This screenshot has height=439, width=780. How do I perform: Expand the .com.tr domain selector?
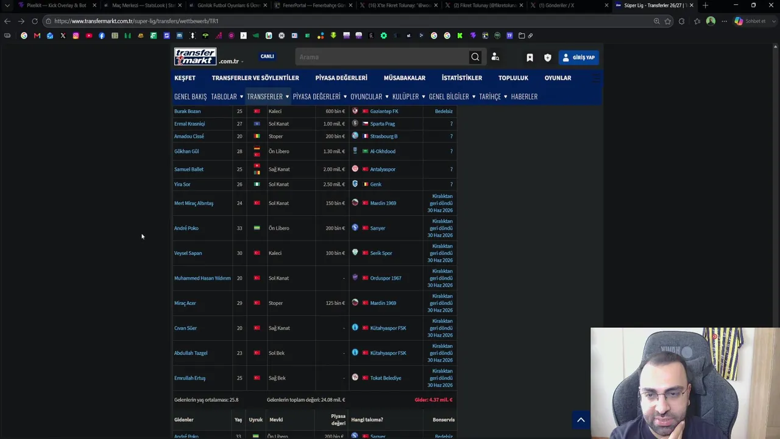(x=231, y=61)
